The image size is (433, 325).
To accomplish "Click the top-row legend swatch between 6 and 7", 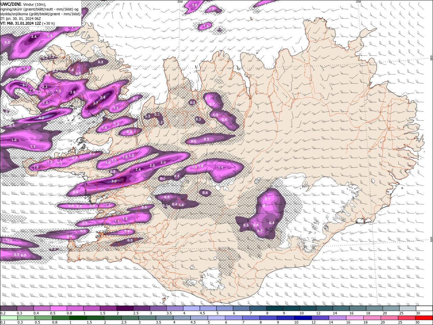I will click(x=242, y=308).
